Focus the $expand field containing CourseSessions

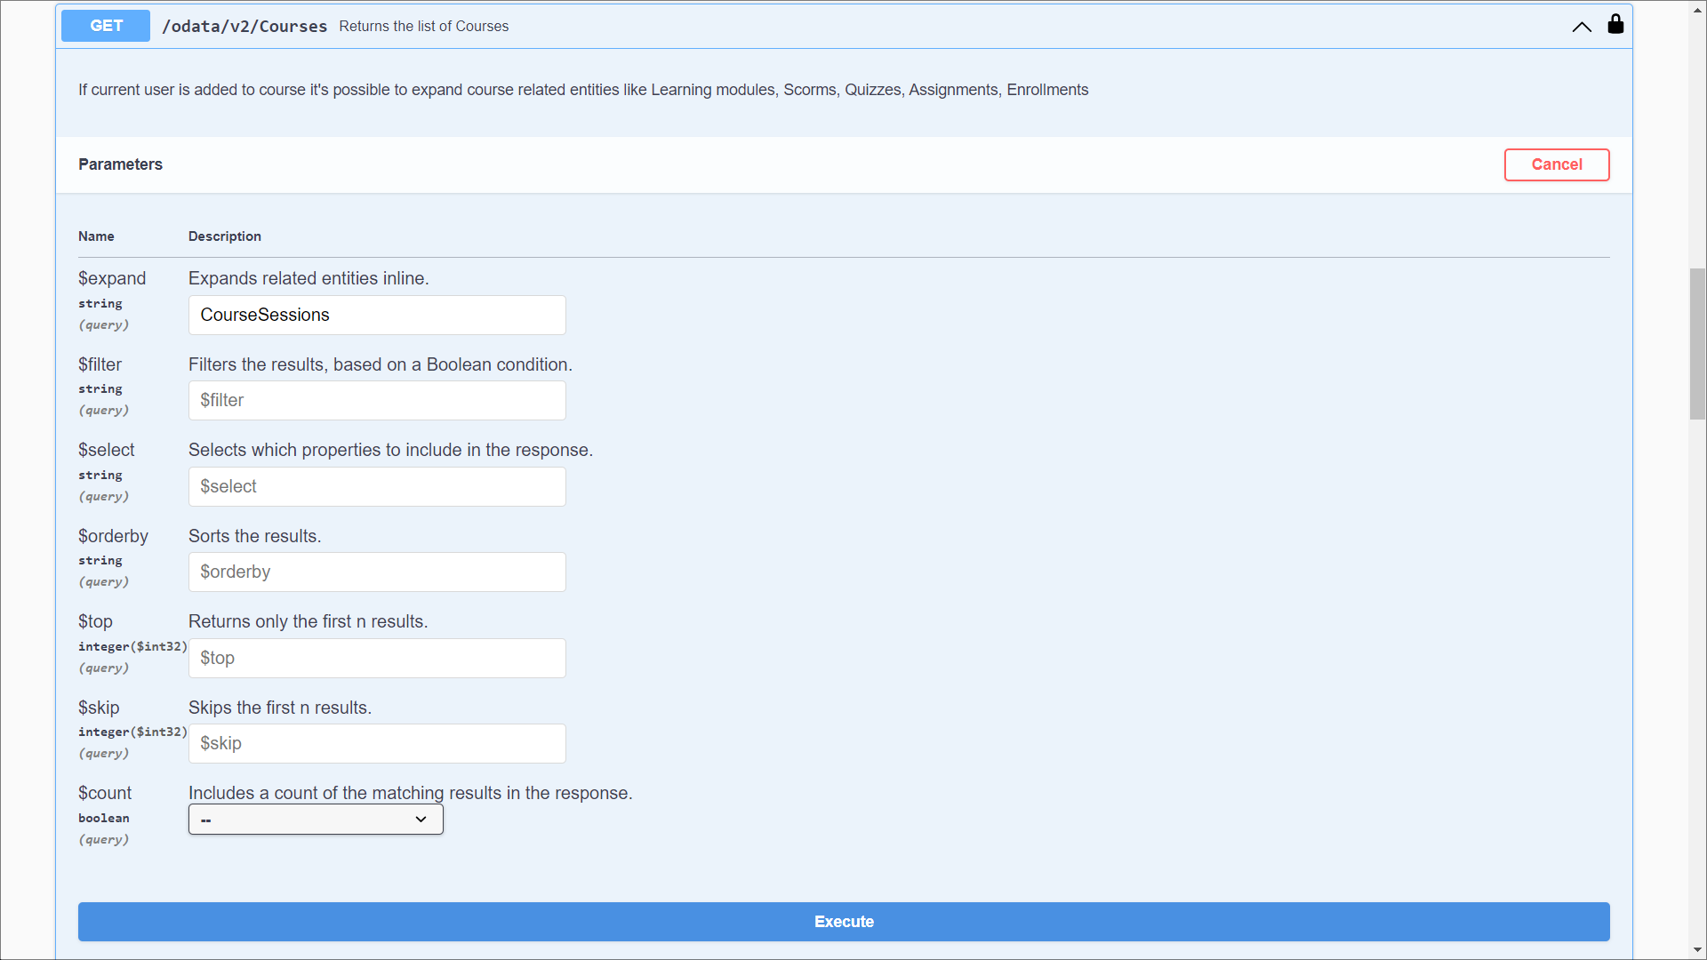377,315
